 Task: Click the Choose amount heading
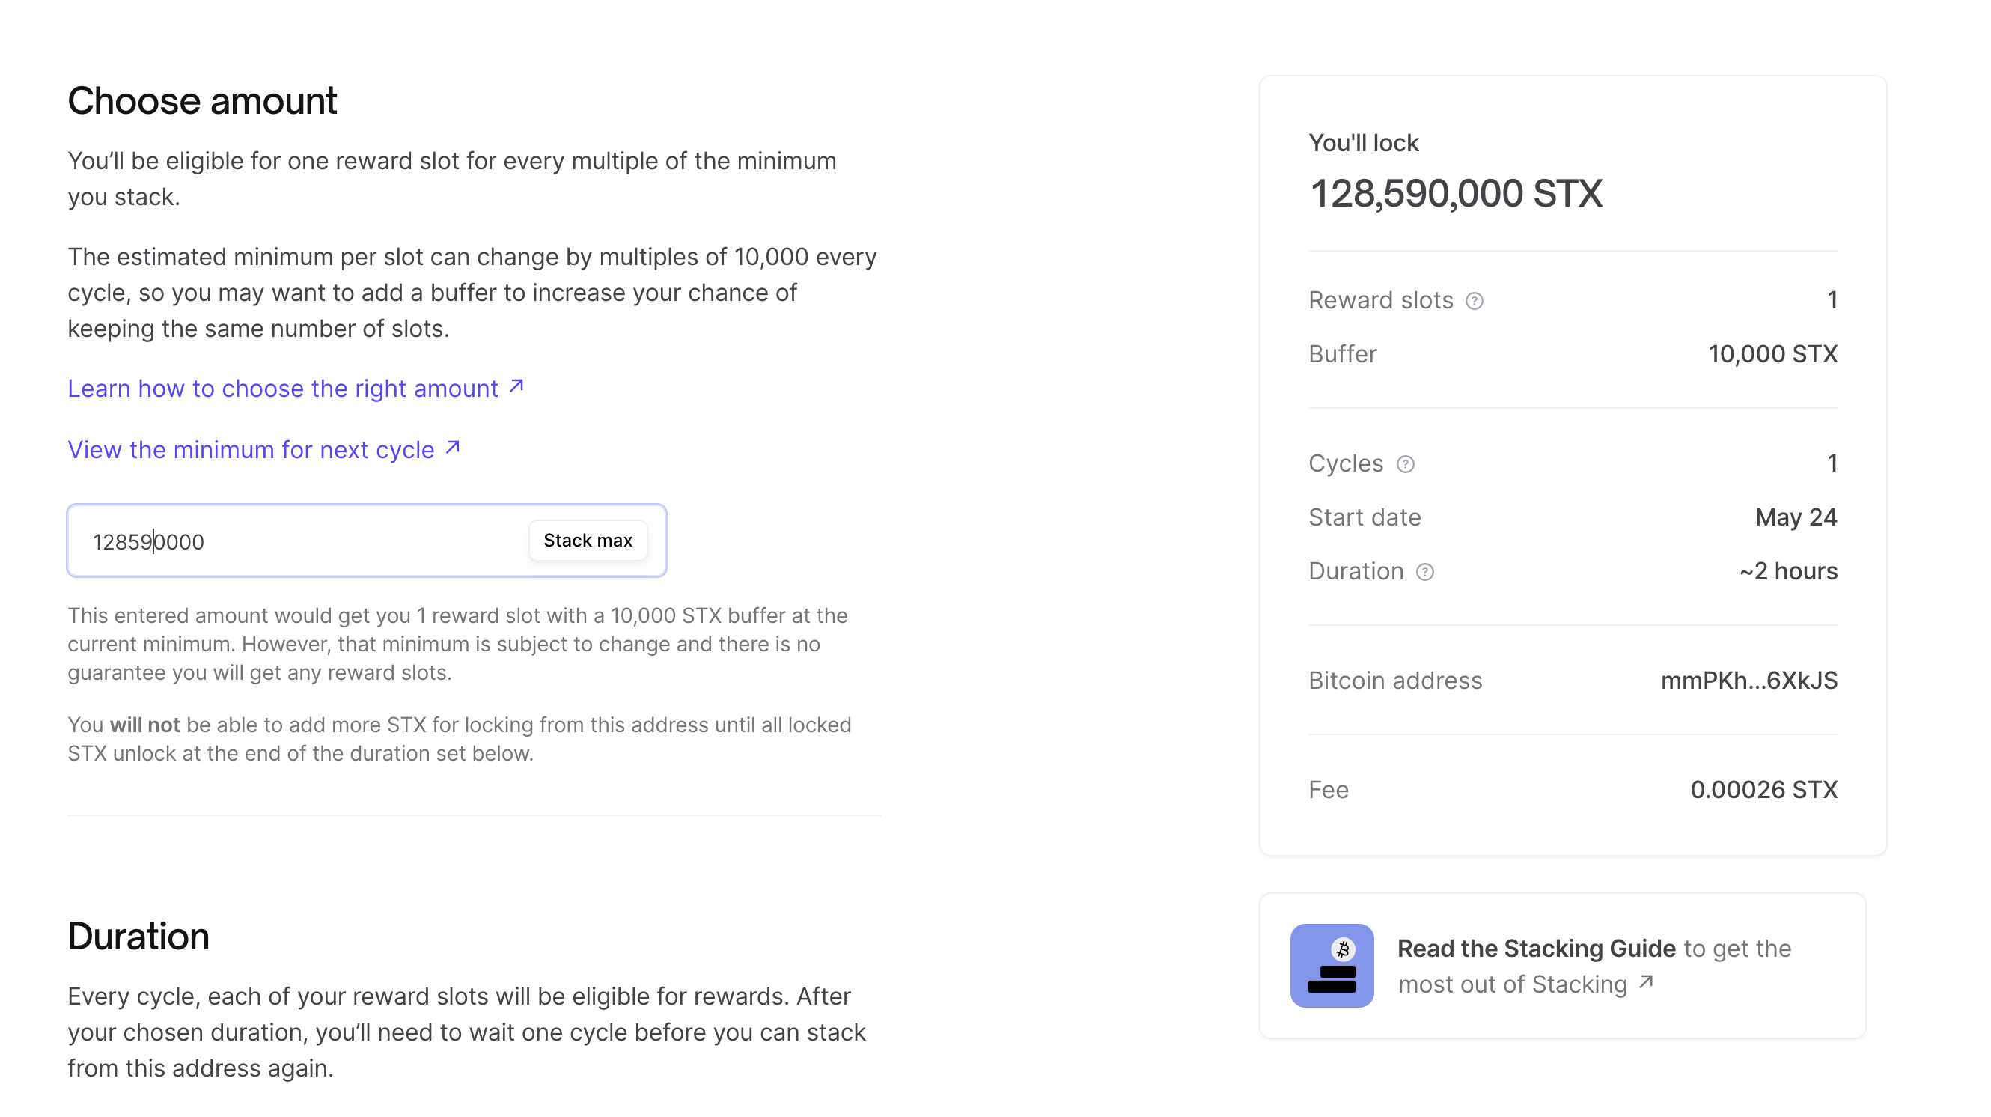202,101
